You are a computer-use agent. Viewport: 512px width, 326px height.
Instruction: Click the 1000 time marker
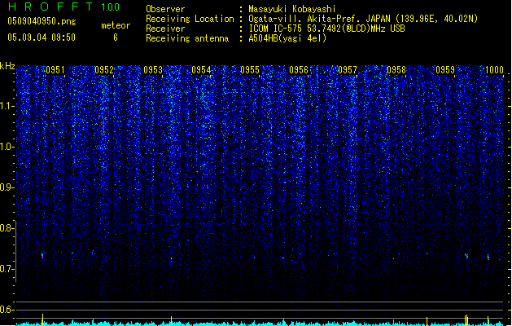coord(494,70)
